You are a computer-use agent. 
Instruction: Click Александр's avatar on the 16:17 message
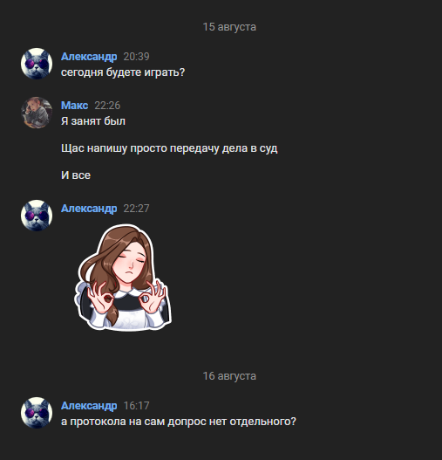pyautogui.click(x=37, y=413)
